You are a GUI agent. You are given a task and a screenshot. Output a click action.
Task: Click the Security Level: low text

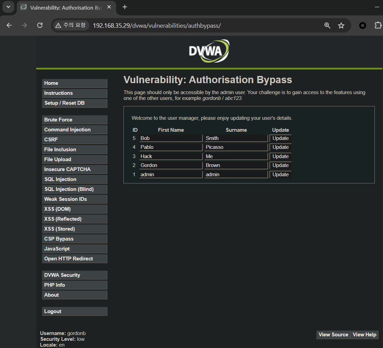pyautogui.click(x=62, y=339)
